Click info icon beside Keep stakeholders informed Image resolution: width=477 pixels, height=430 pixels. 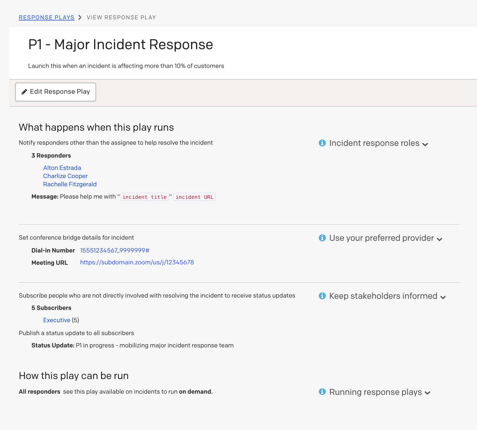tap(322, 296)
